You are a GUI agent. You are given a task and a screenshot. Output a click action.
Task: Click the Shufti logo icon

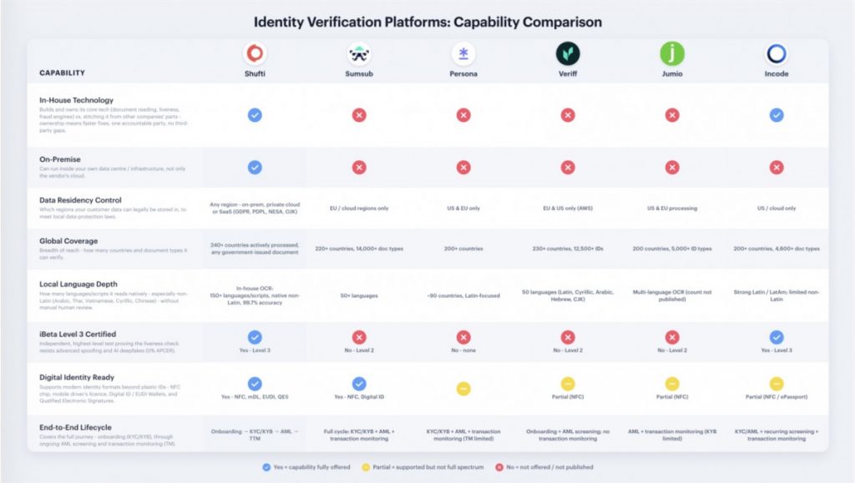point(255,53)
